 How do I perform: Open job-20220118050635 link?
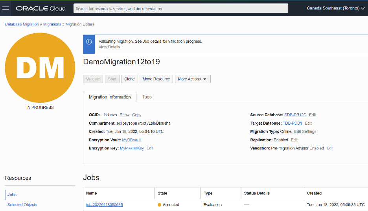coord(105,205)
